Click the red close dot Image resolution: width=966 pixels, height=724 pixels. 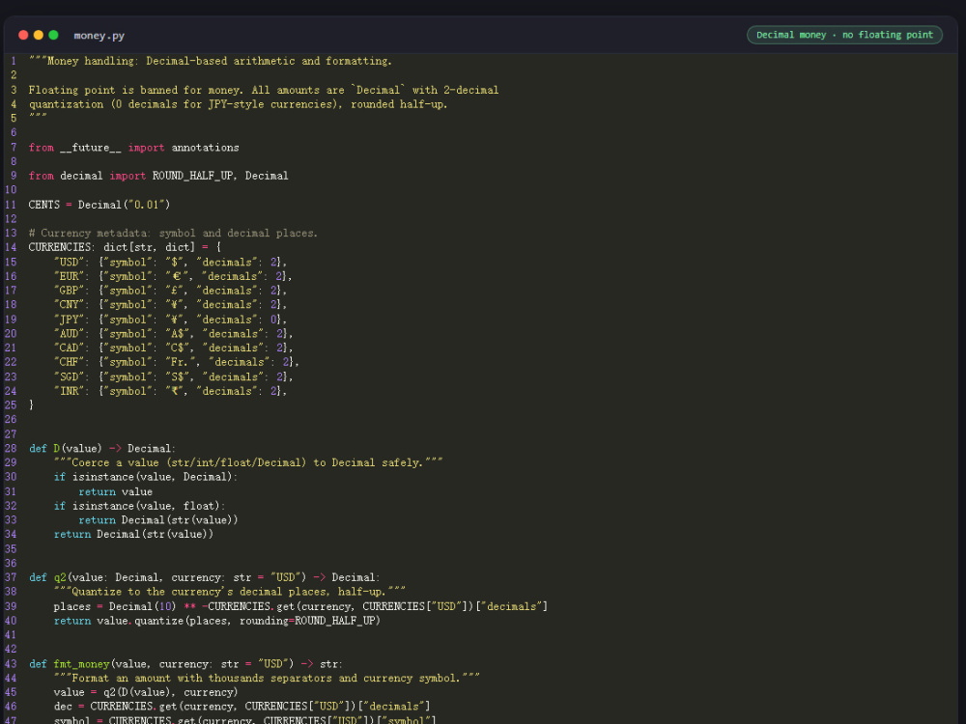coord(23,35)
